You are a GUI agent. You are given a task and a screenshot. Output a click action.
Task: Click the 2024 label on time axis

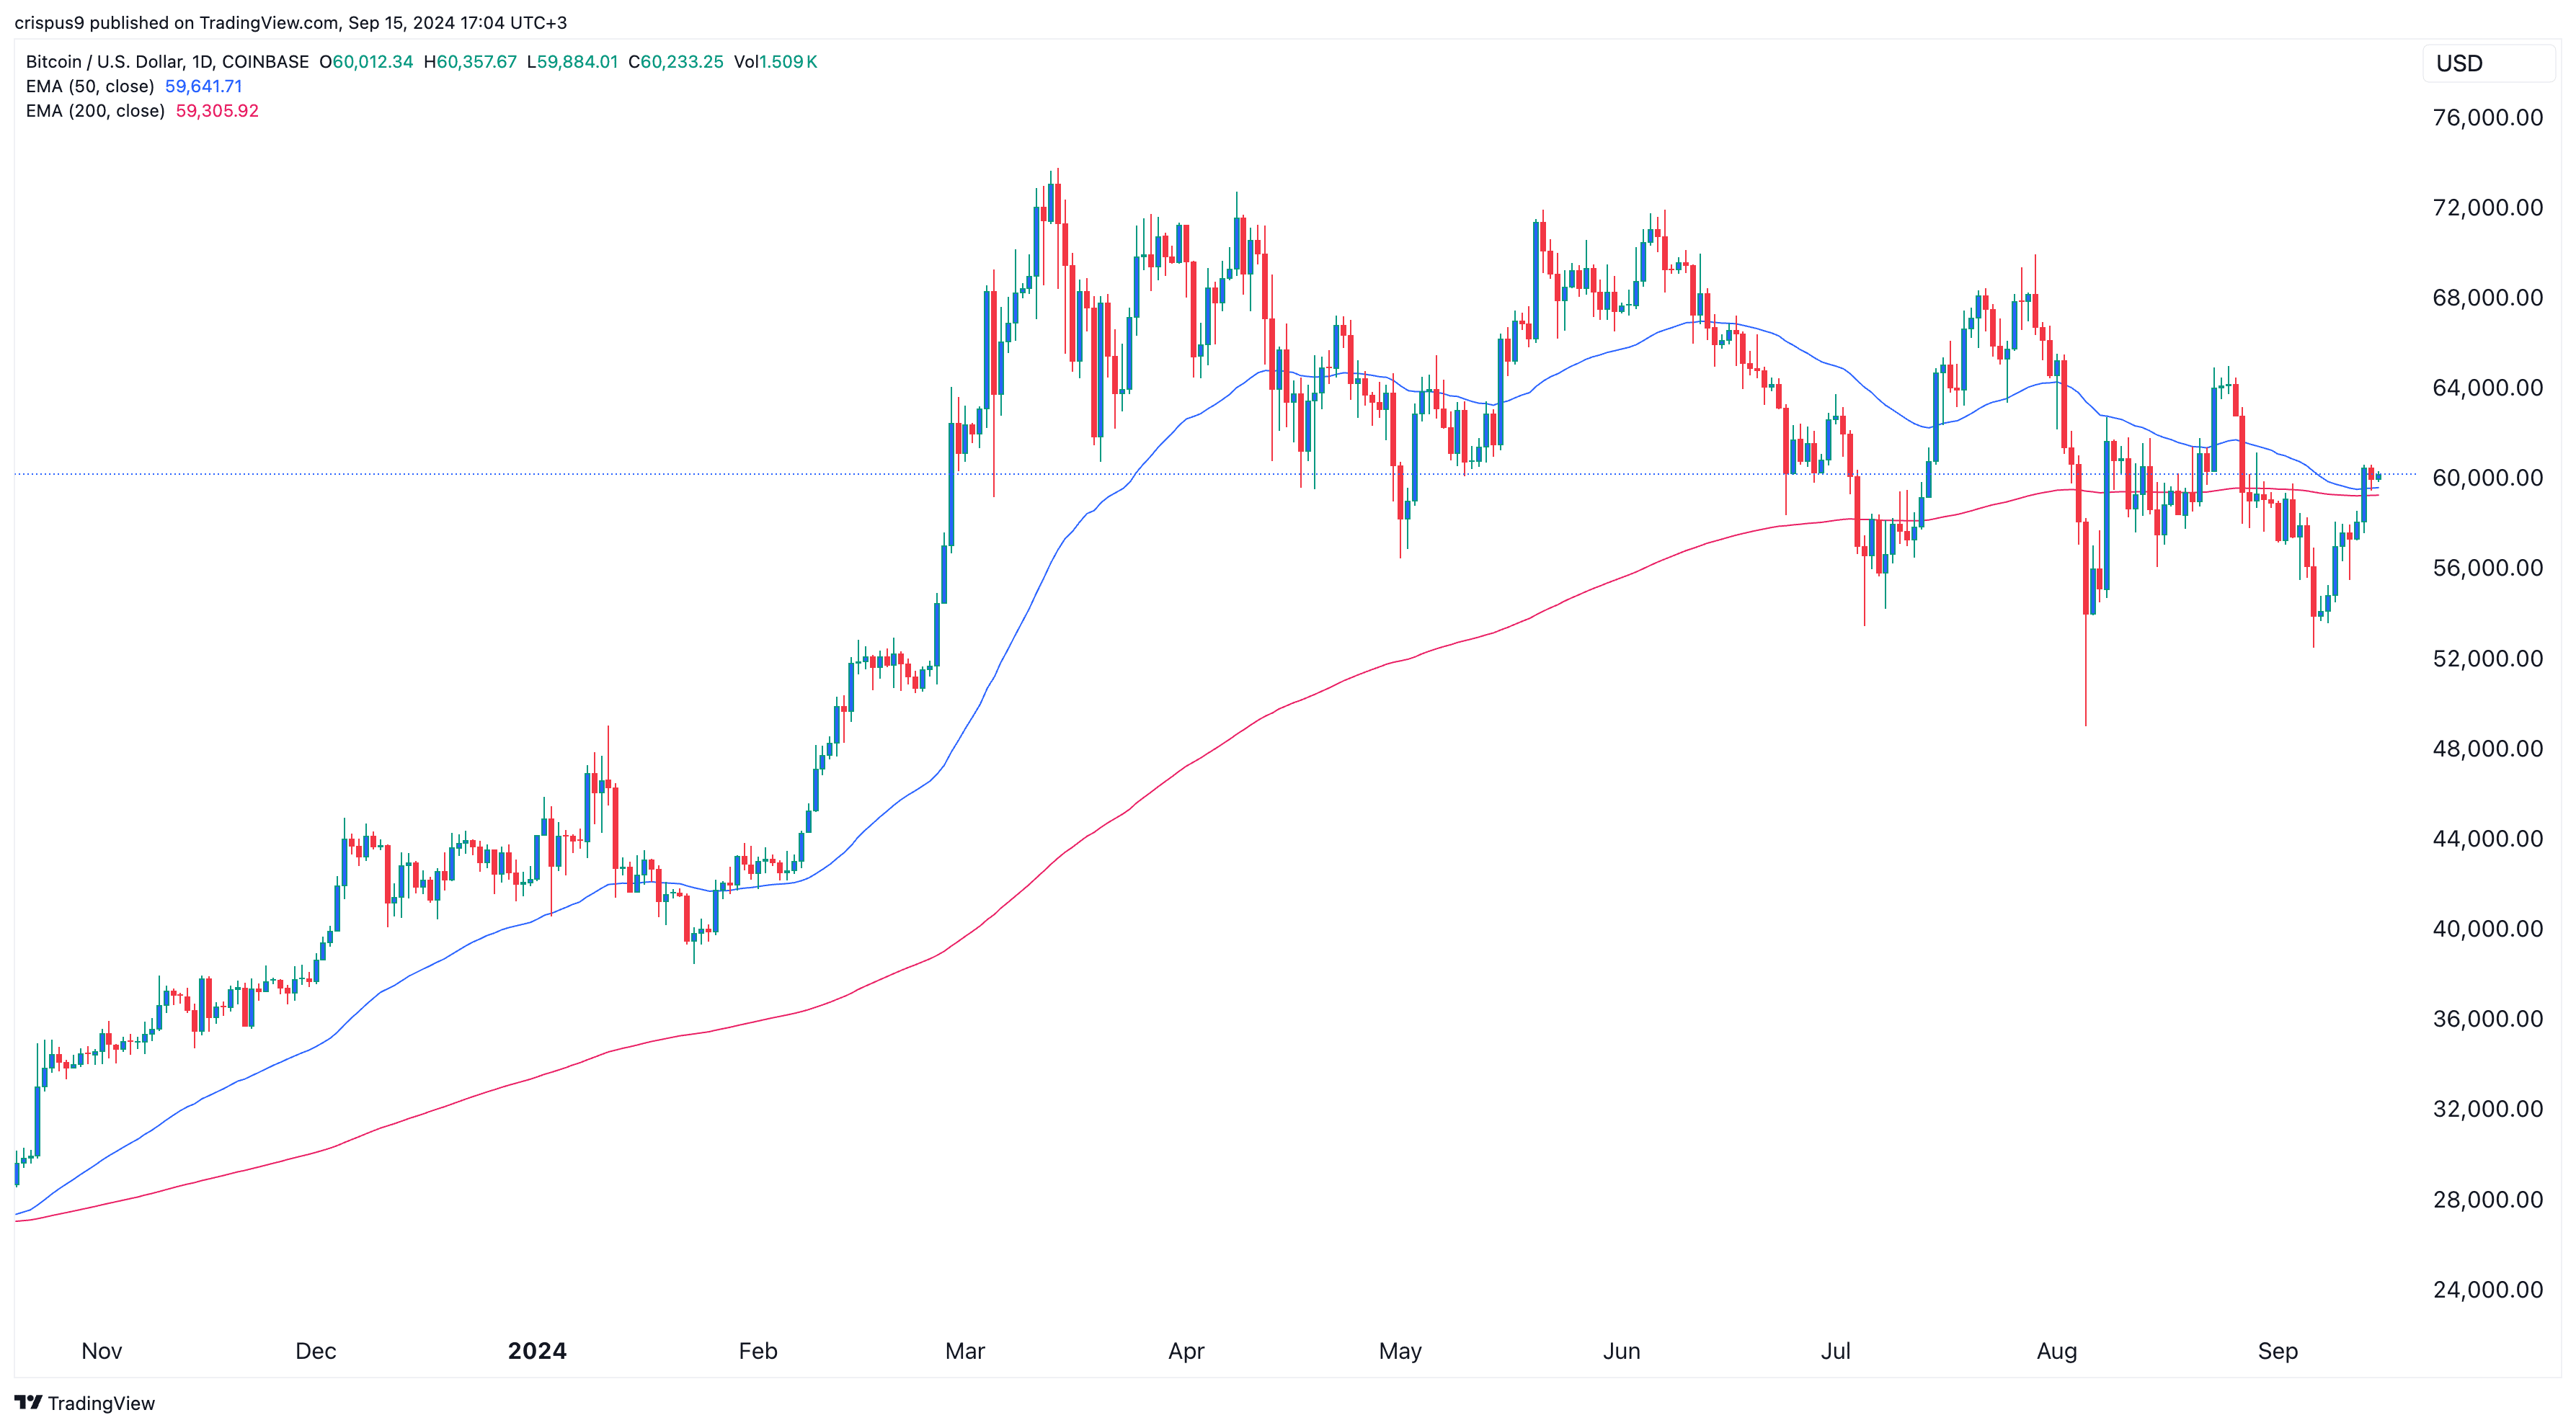(x=537, y=1351)
